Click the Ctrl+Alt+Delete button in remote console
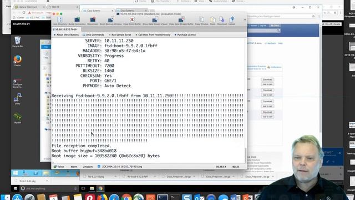Viewport: 355px width, 200px height. pyautogui.click(x=332, y=24)
